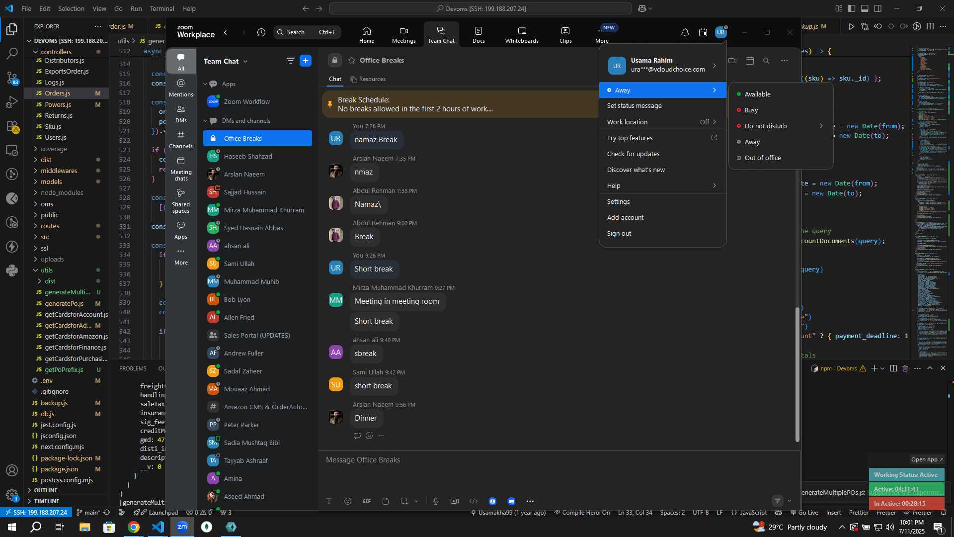Image resolution: width=954 pixels, height=537 pixels.
Task: Click the Message Office Breaks input
Action: coord(559,460)
